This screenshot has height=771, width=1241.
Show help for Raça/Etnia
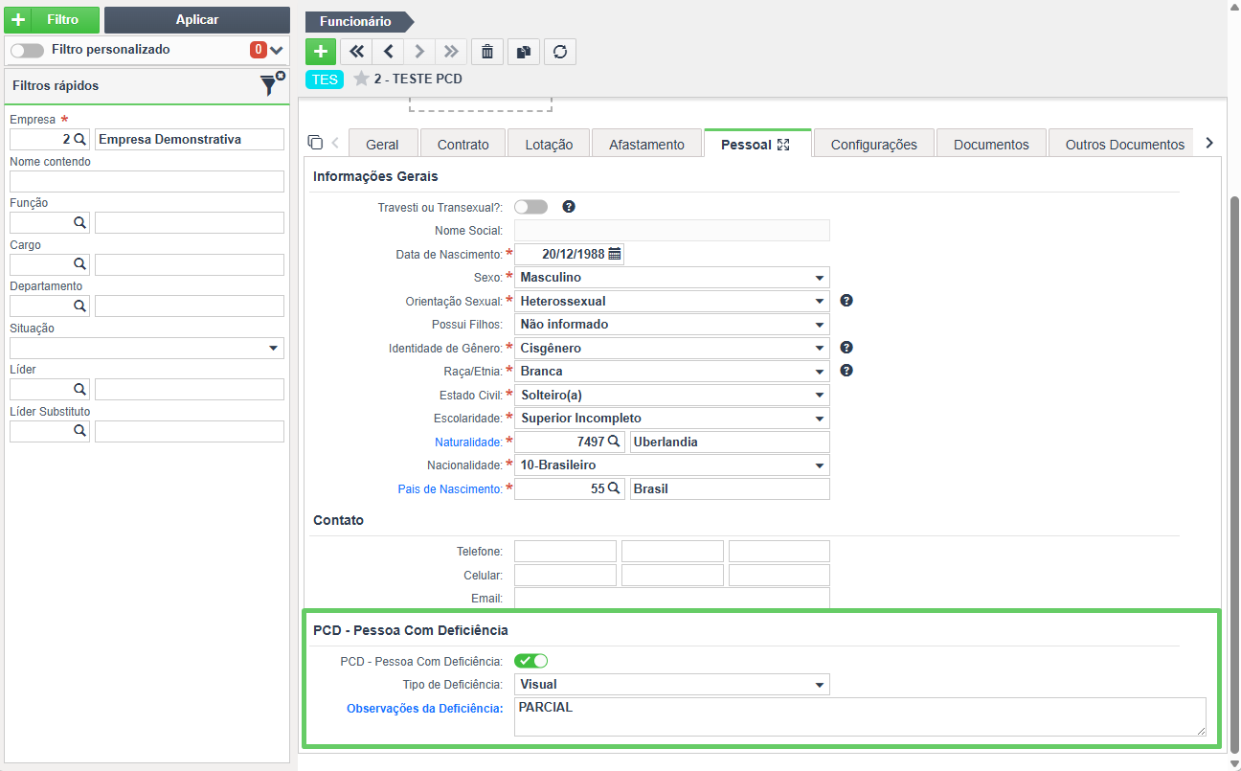(x=846, y=371)
